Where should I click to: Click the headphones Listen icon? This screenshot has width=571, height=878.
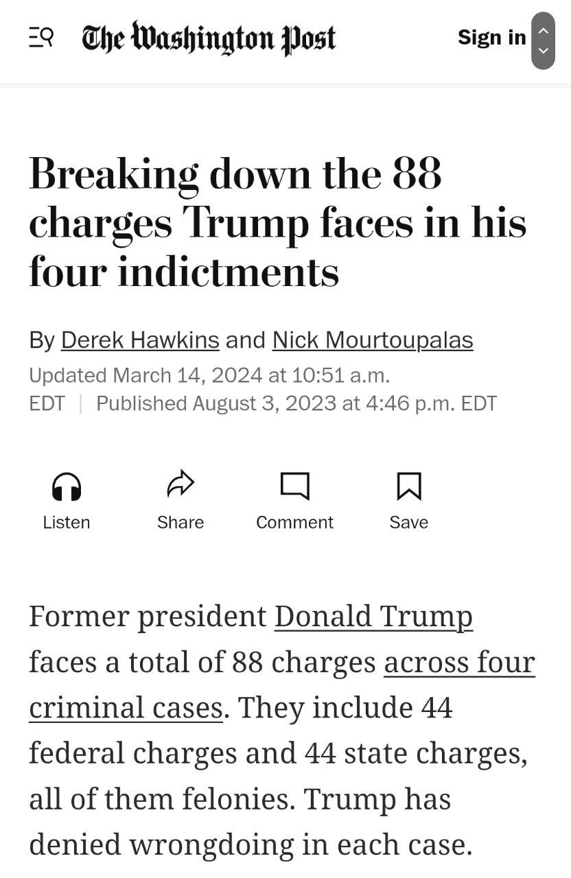tap(67, 487)
